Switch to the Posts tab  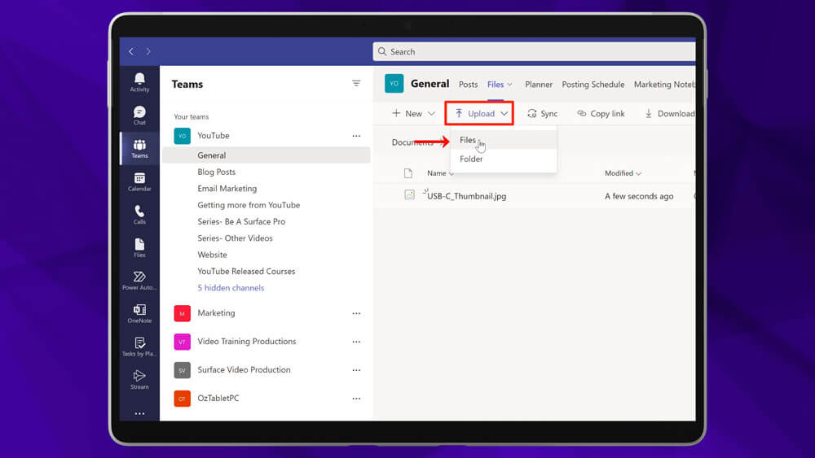(468, 85)
